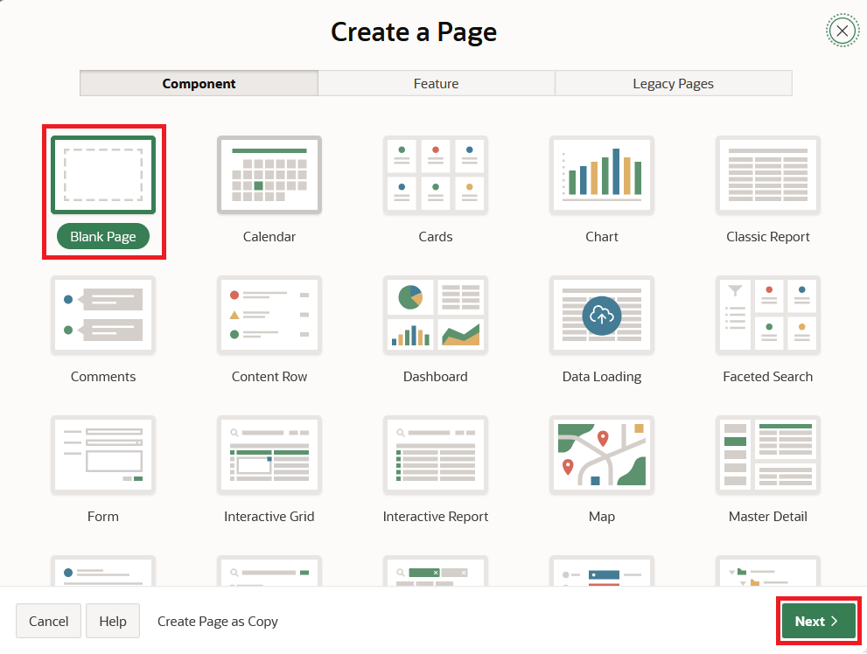Pick the Chart page type icon

[602, 175]
